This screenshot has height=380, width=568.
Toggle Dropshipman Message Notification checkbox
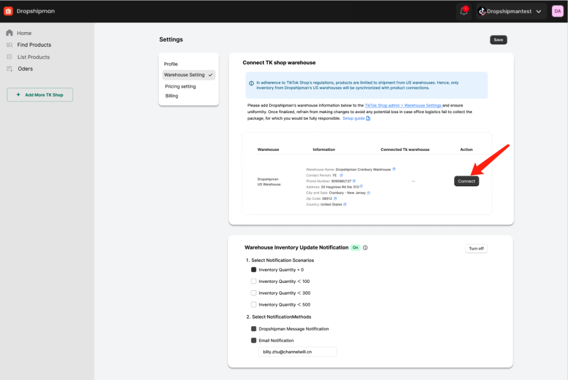click(253, 328)
